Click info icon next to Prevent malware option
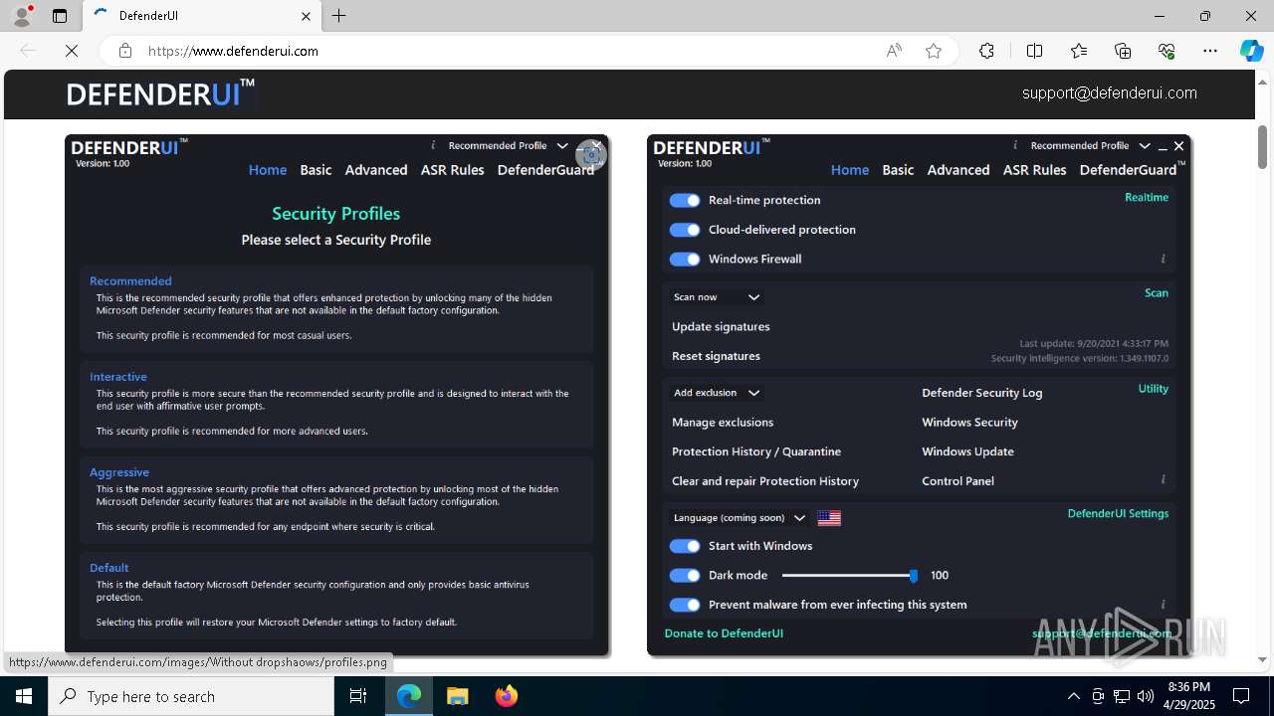Image resolution: width=1274 pixels, height=716 pixels. pos(1163,604)
